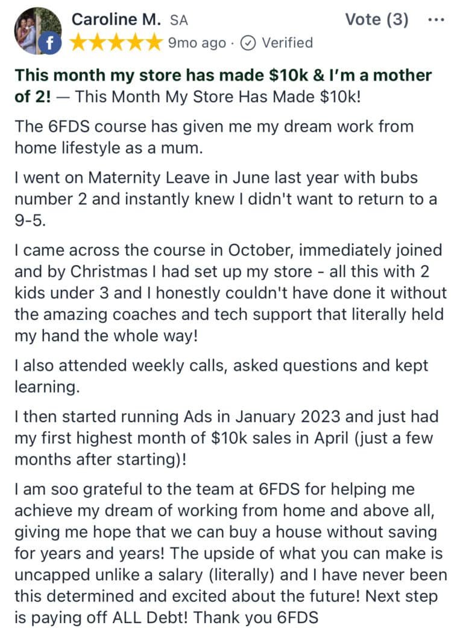This screenshot has height=637, width=463.
Task: Click the reviewer name Caroline M.
Action: click(116, 19)
